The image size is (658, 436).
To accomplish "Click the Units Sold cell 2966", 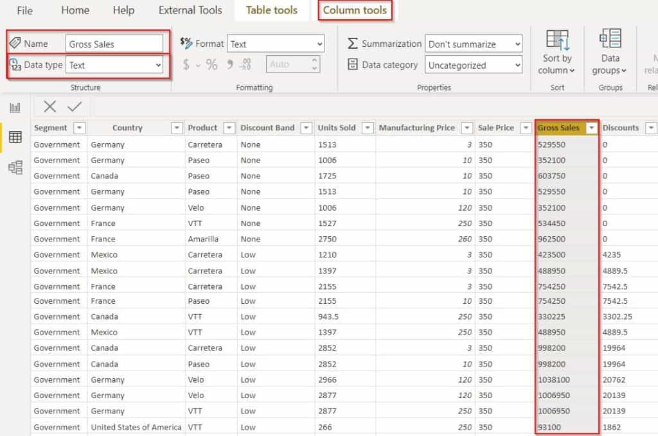I will 327,380.
